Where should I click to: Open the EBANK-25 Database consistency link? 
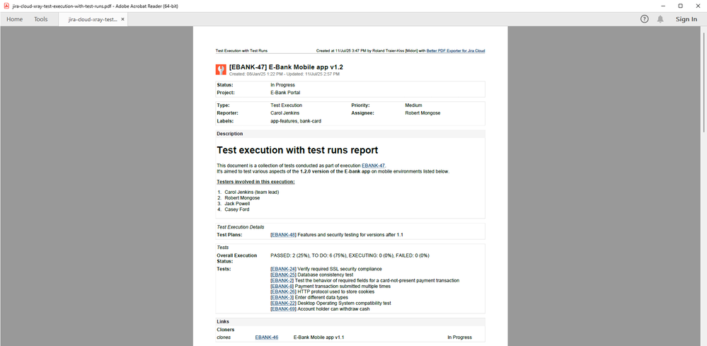click(x=283, y=275)
